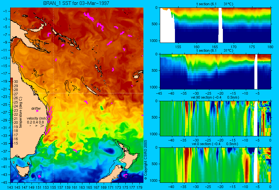The width and height of the screenshot is (279, 190).
Task: Click the "vel.0 section (-0.4 0.5m/s)" title
Action: tap(215, 144)
